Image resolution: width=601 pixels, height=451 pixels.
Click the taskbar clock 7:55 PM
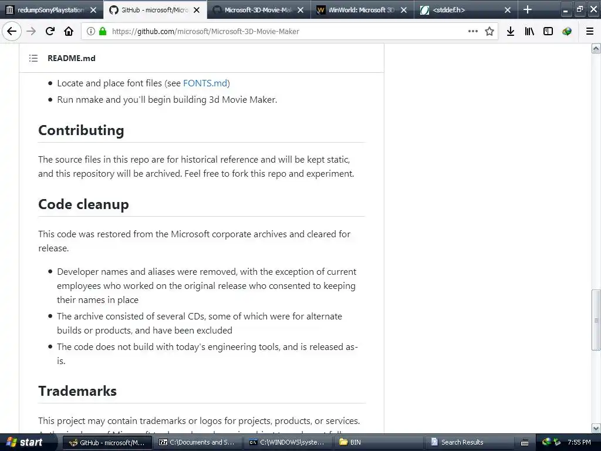[x=579, y=442]
